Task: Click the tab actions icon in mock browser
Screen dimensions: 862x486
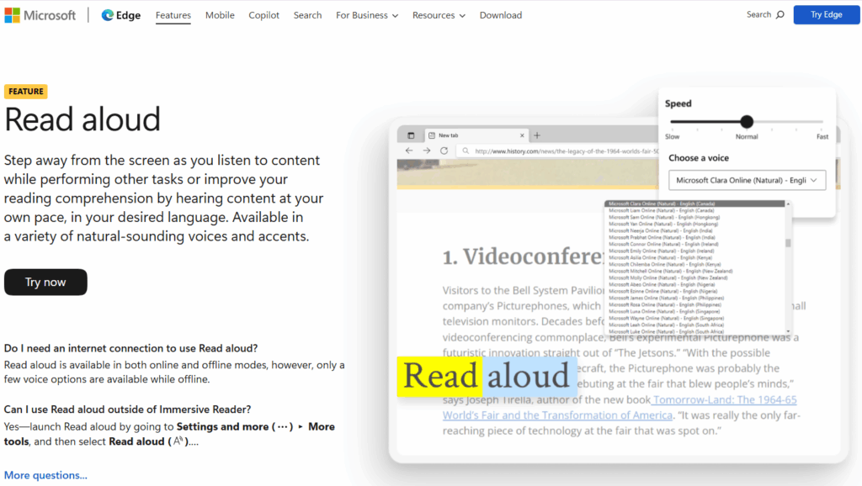Action: point(411,135)
